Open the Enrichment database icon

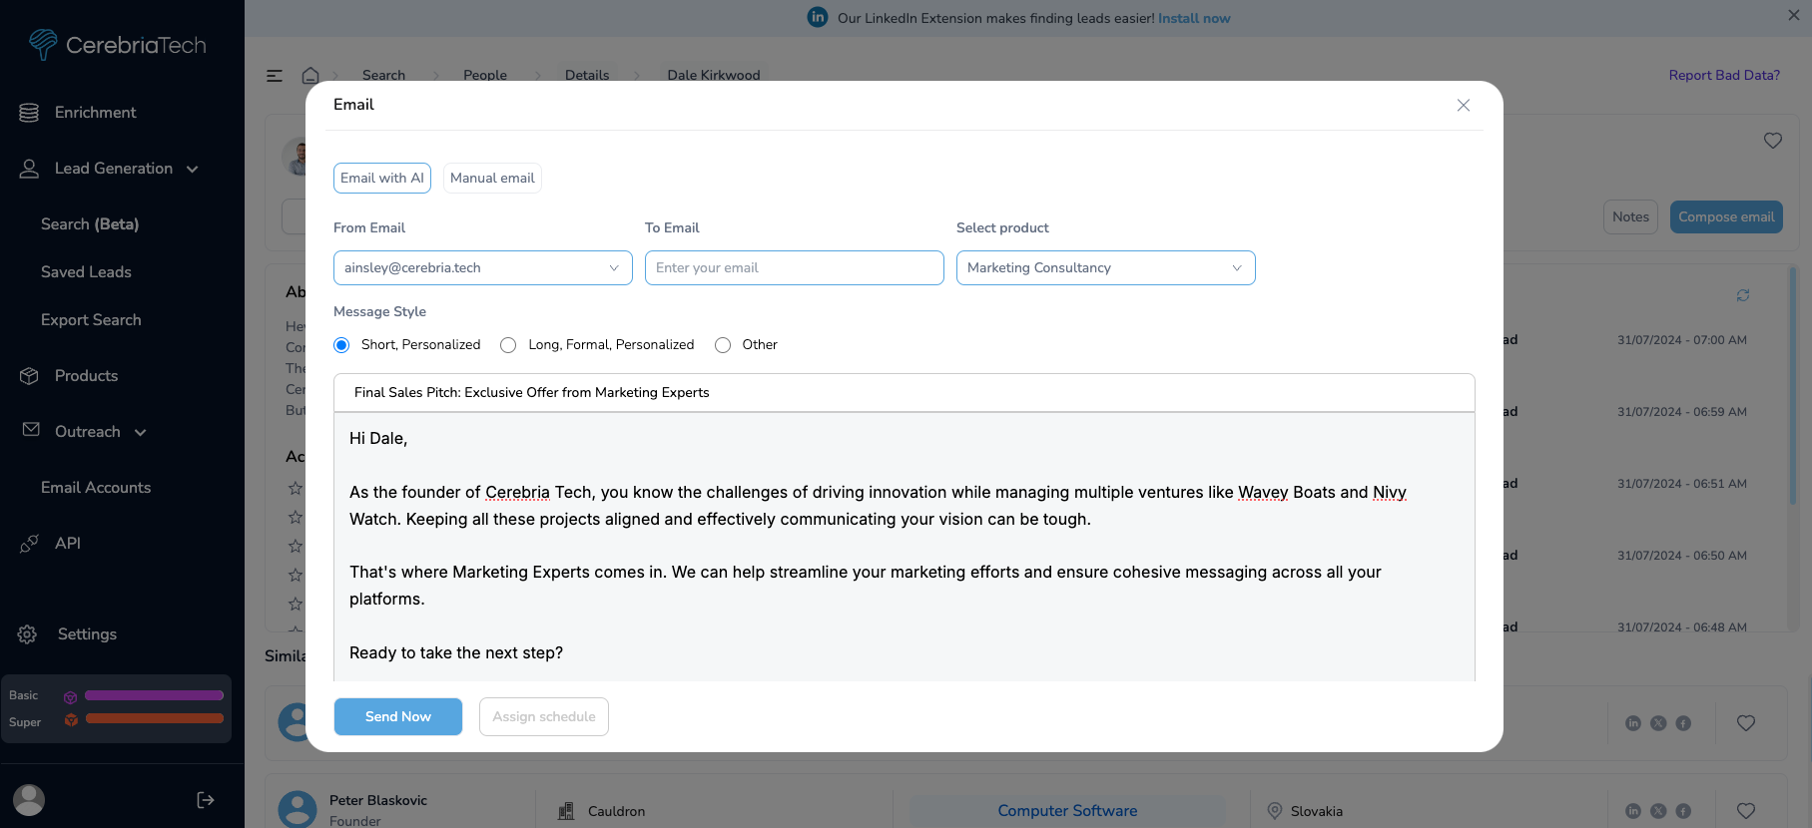tap(29, 113)
